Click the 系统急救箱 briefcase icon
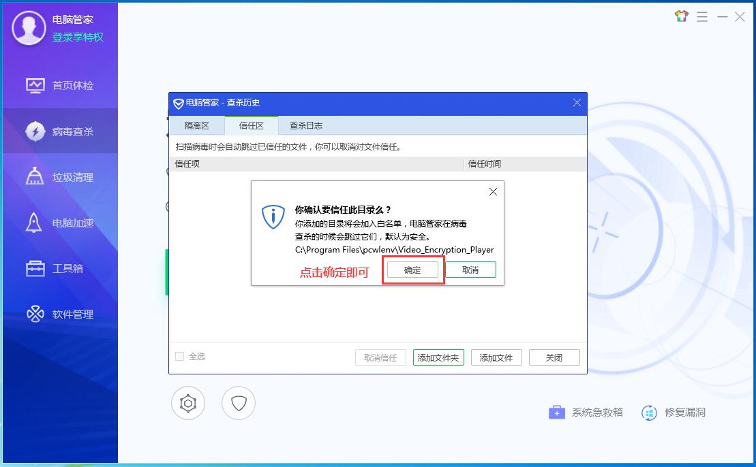Viewport: 756px width, 467px height. (557, 413)
